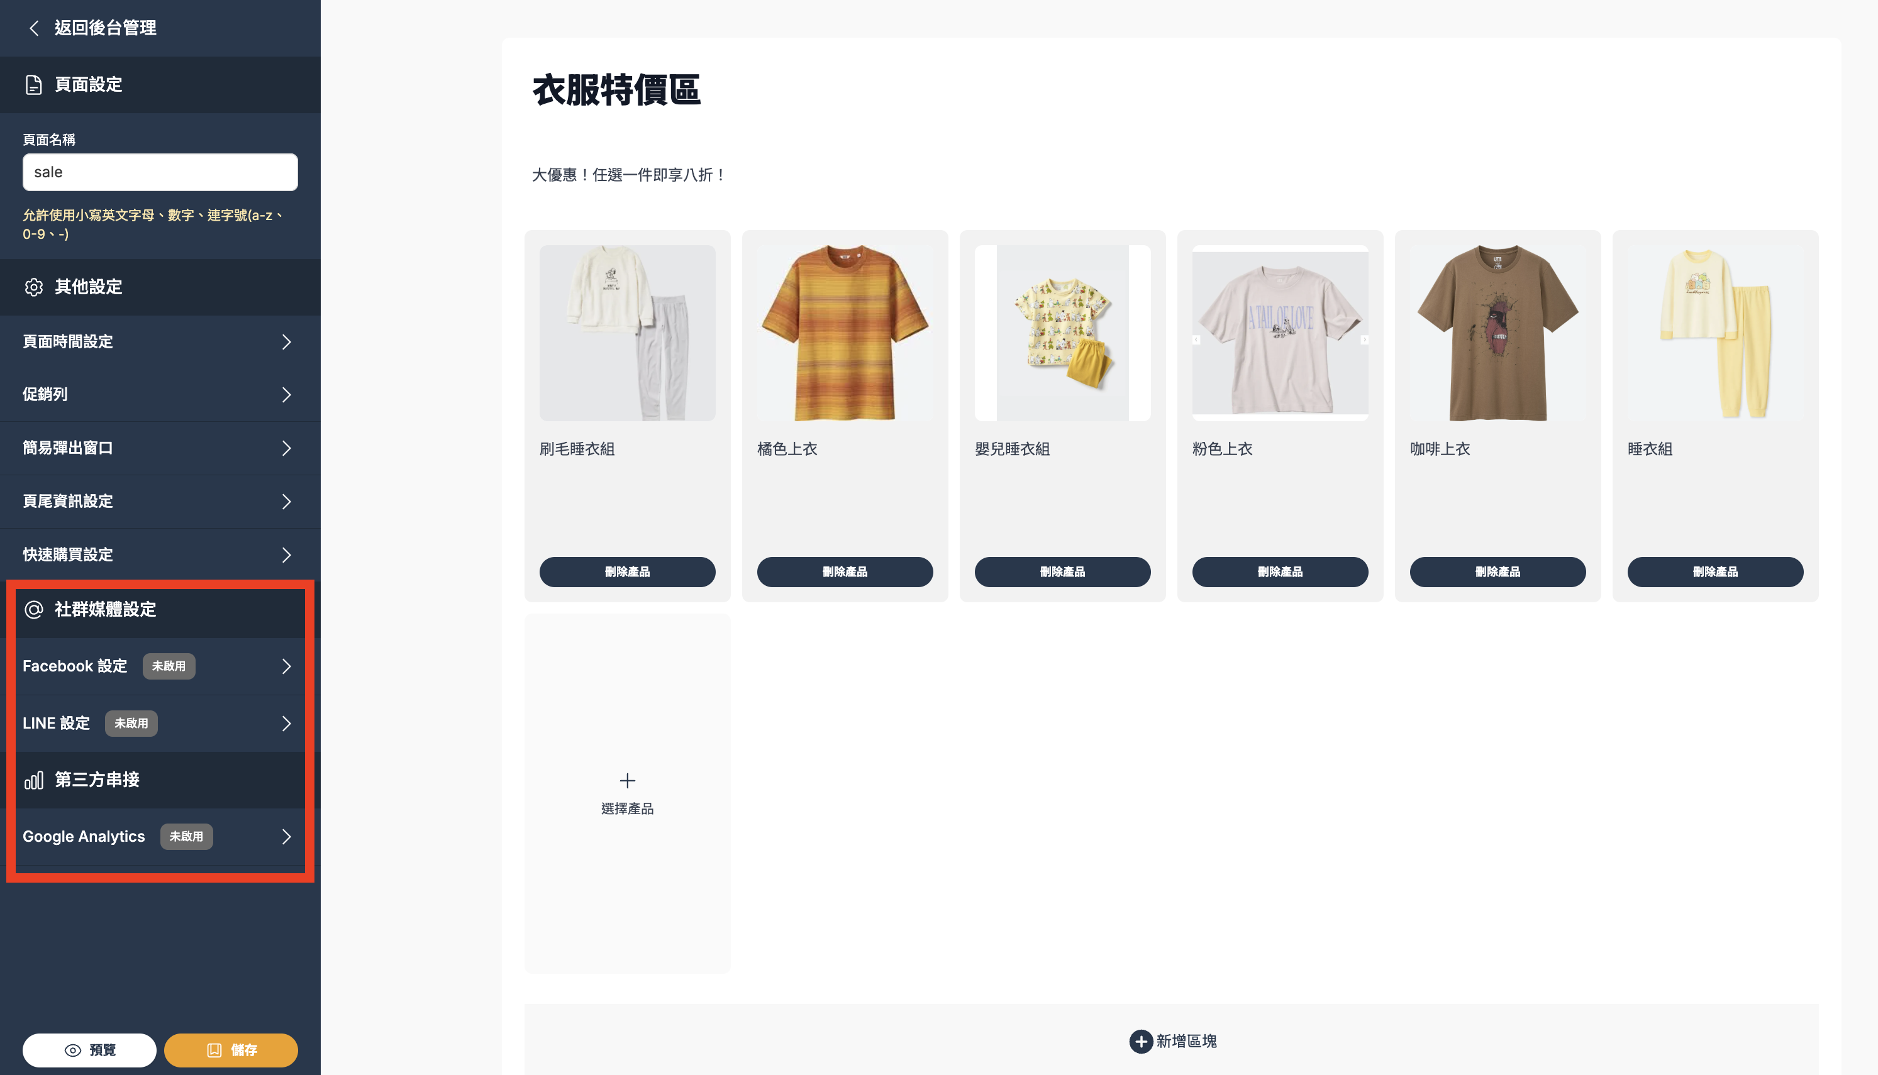Click the gear icon beside 其他設定
The height and width of the screenshot is (1075, 1878).
pos(33,287)
